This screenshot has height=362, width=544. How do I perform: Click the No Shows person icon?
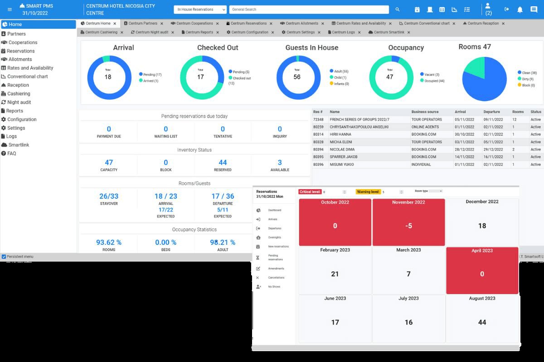coord(258,287)
